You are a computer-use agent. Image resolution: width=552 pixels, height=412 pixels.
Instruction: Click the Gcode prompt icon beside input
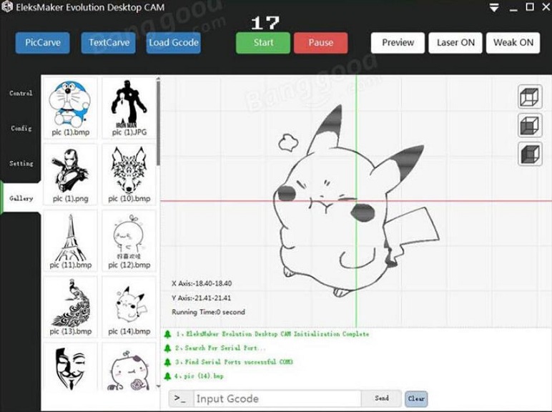[180, 398]
